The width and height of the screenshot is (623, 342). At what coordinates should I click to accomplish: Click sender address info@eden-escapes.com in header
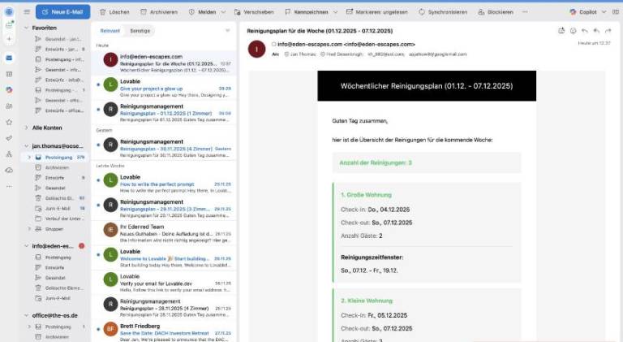click(x=346, y=44)
